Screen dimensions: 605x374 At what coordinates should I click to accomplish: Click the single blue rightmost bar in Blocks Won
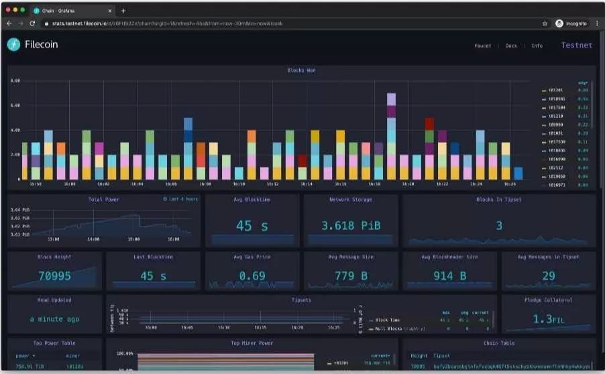click(x=518, y=174)
